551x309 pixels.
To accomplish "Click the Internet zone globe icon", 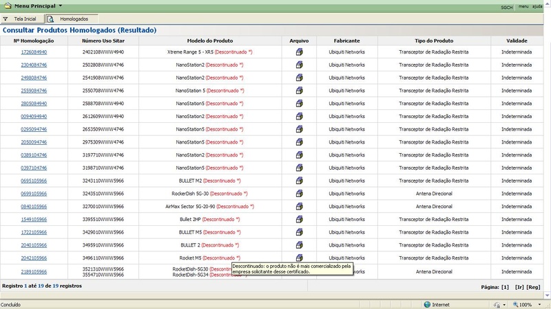I will pos(427,304).
